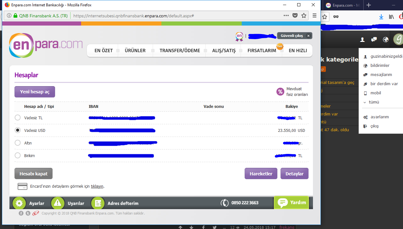Open the Yardım chat help button
Viewport: 403px width, 229px height.
point(292,203)
